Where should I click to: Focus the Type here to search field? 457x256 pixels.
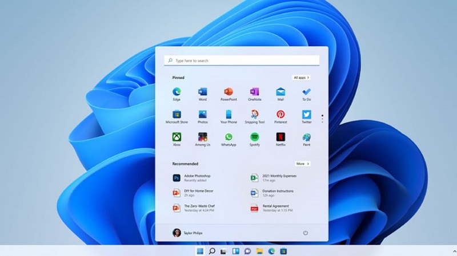pos(242,60)
